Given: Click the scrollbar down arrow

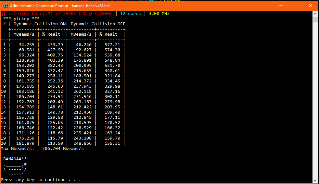Looking at the screenshot, I should pyautogui.click(x=315, y=180).
